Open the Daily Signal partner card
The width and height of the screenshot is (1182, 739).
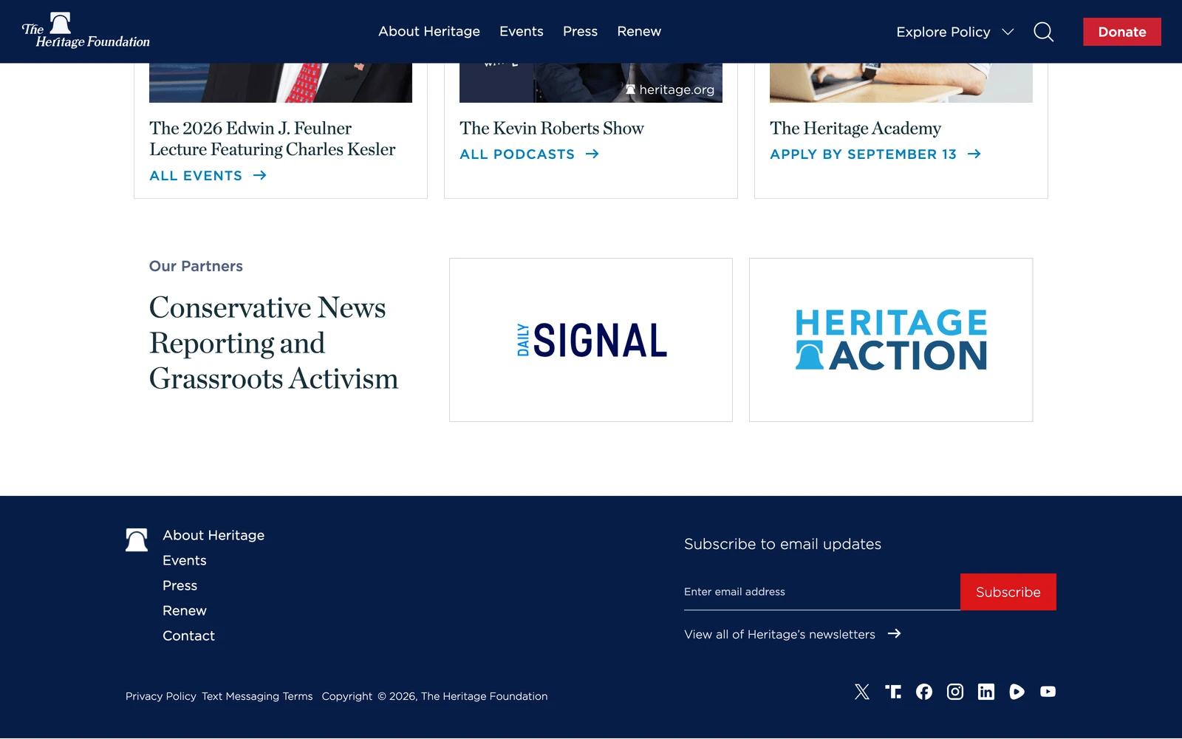point(591,340)
